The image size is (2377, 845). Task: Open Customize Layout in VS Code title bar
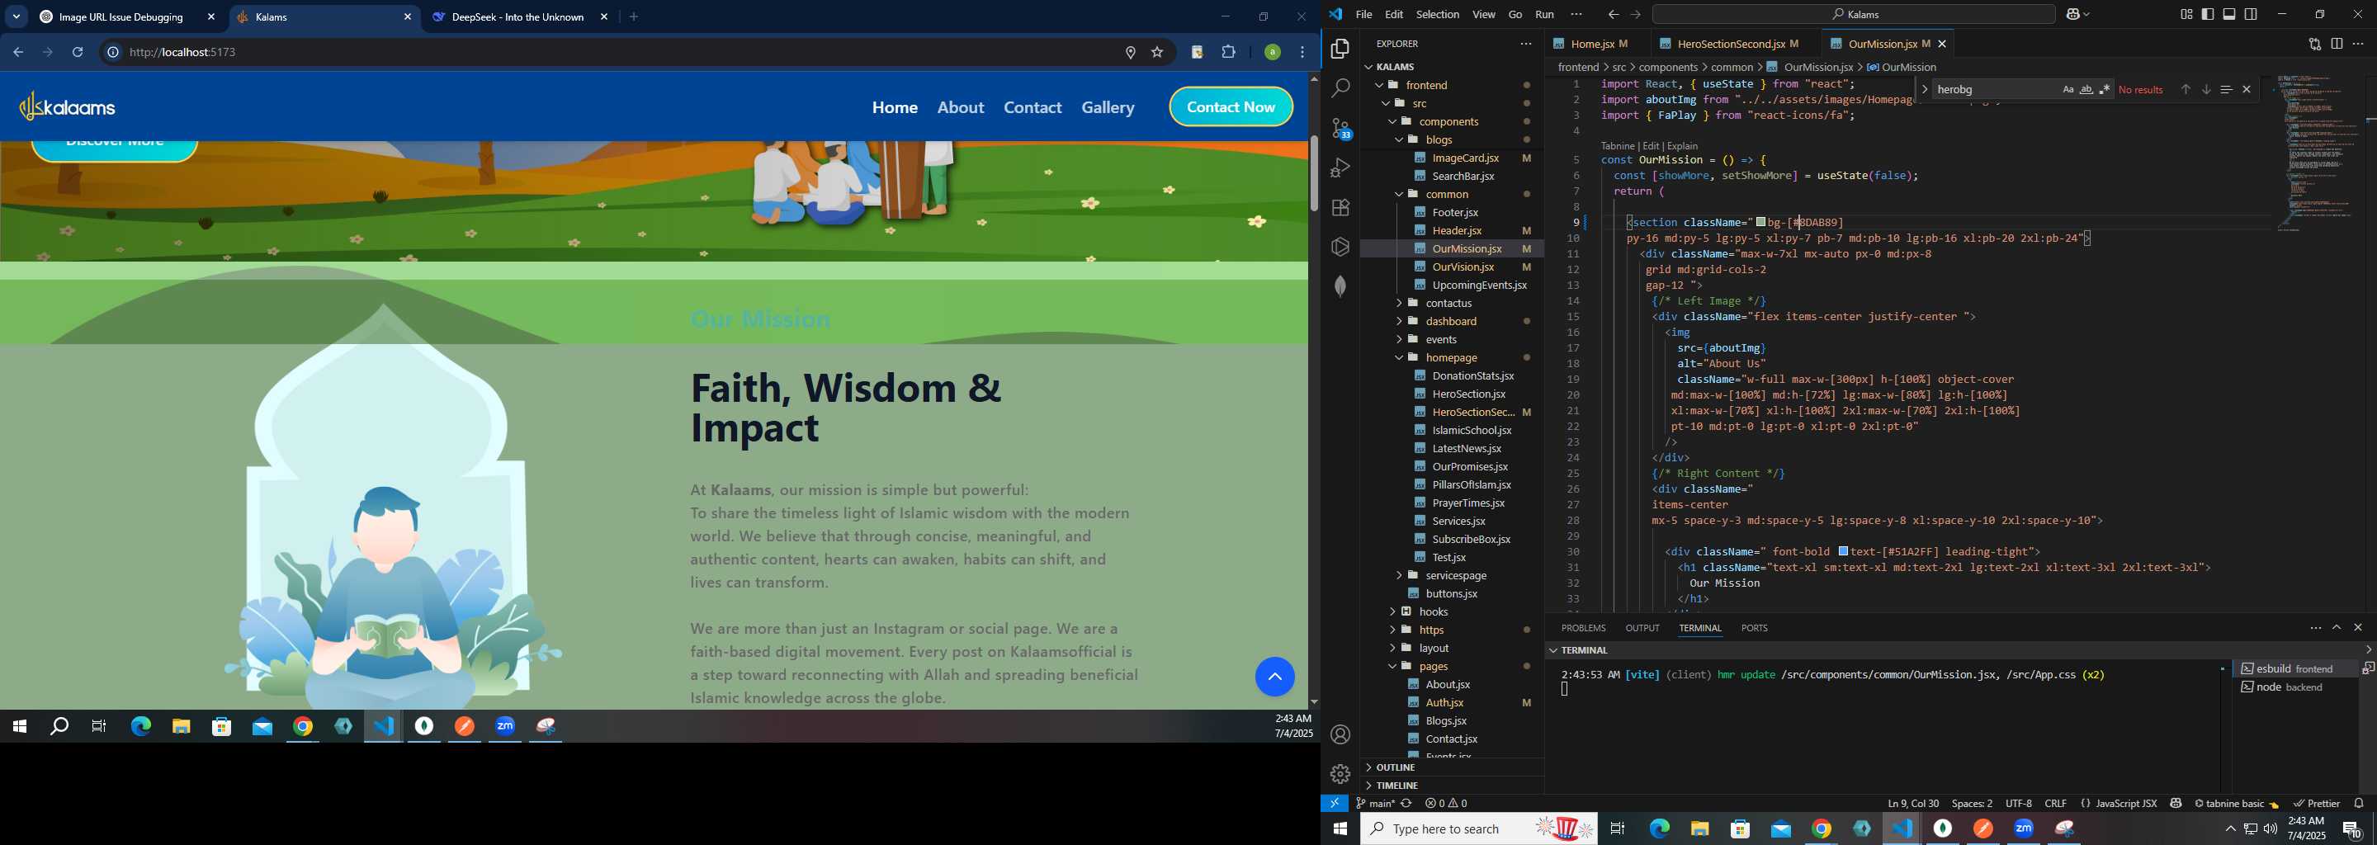tap(2186, 14)
